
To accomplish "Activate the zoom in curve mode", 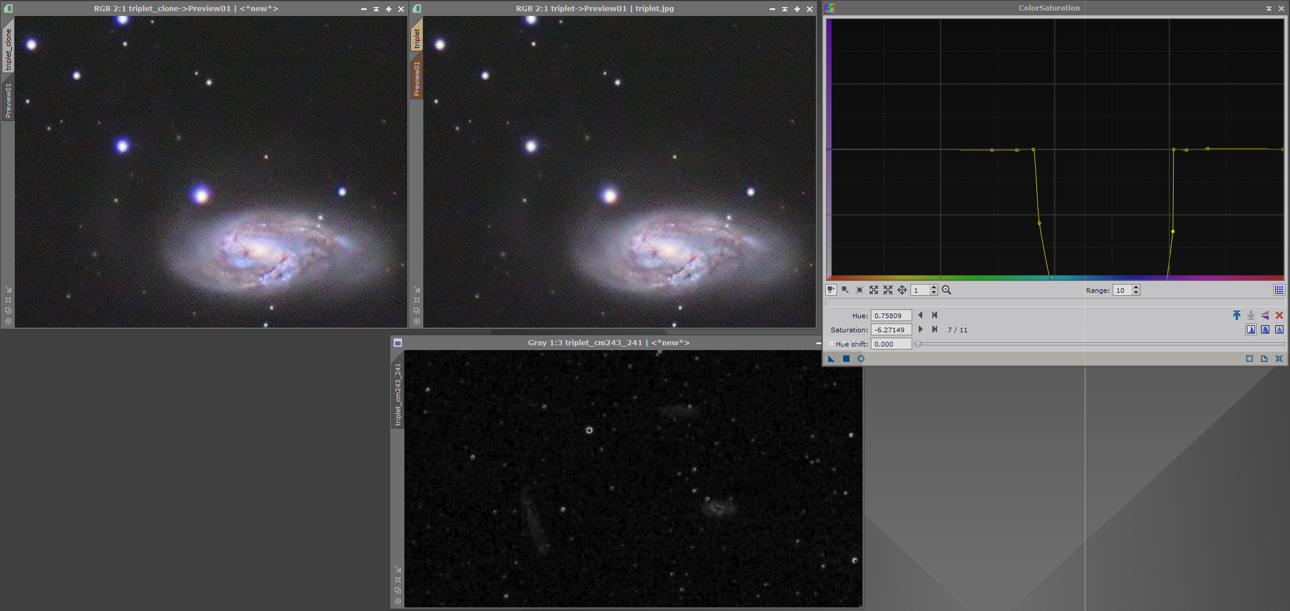I will 874,290.
